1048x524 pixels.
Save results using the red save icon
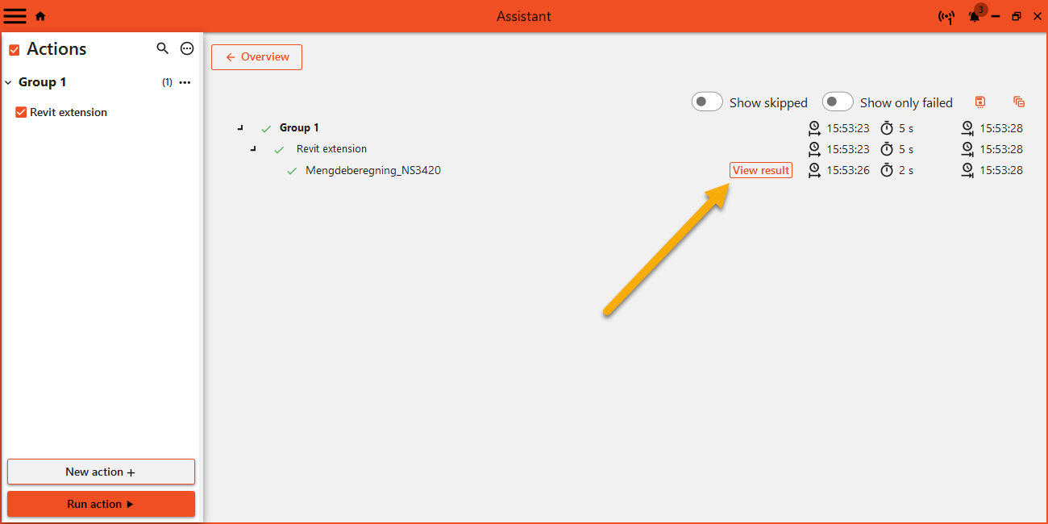tap(980, 102)
